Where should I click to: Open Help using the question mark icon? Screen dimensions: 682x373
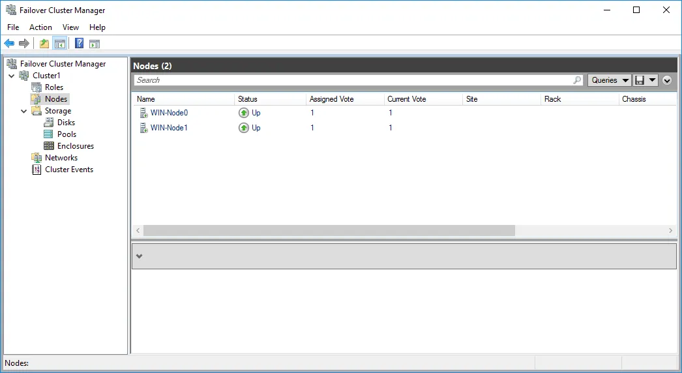tap(79, 44)
